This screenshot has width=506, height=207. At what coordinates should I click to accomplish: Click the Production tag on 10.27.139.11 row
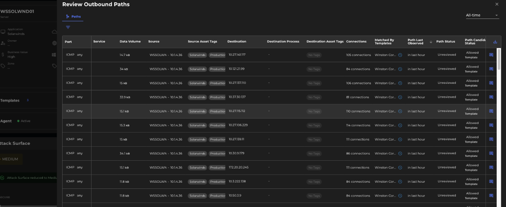pos(217,139)
